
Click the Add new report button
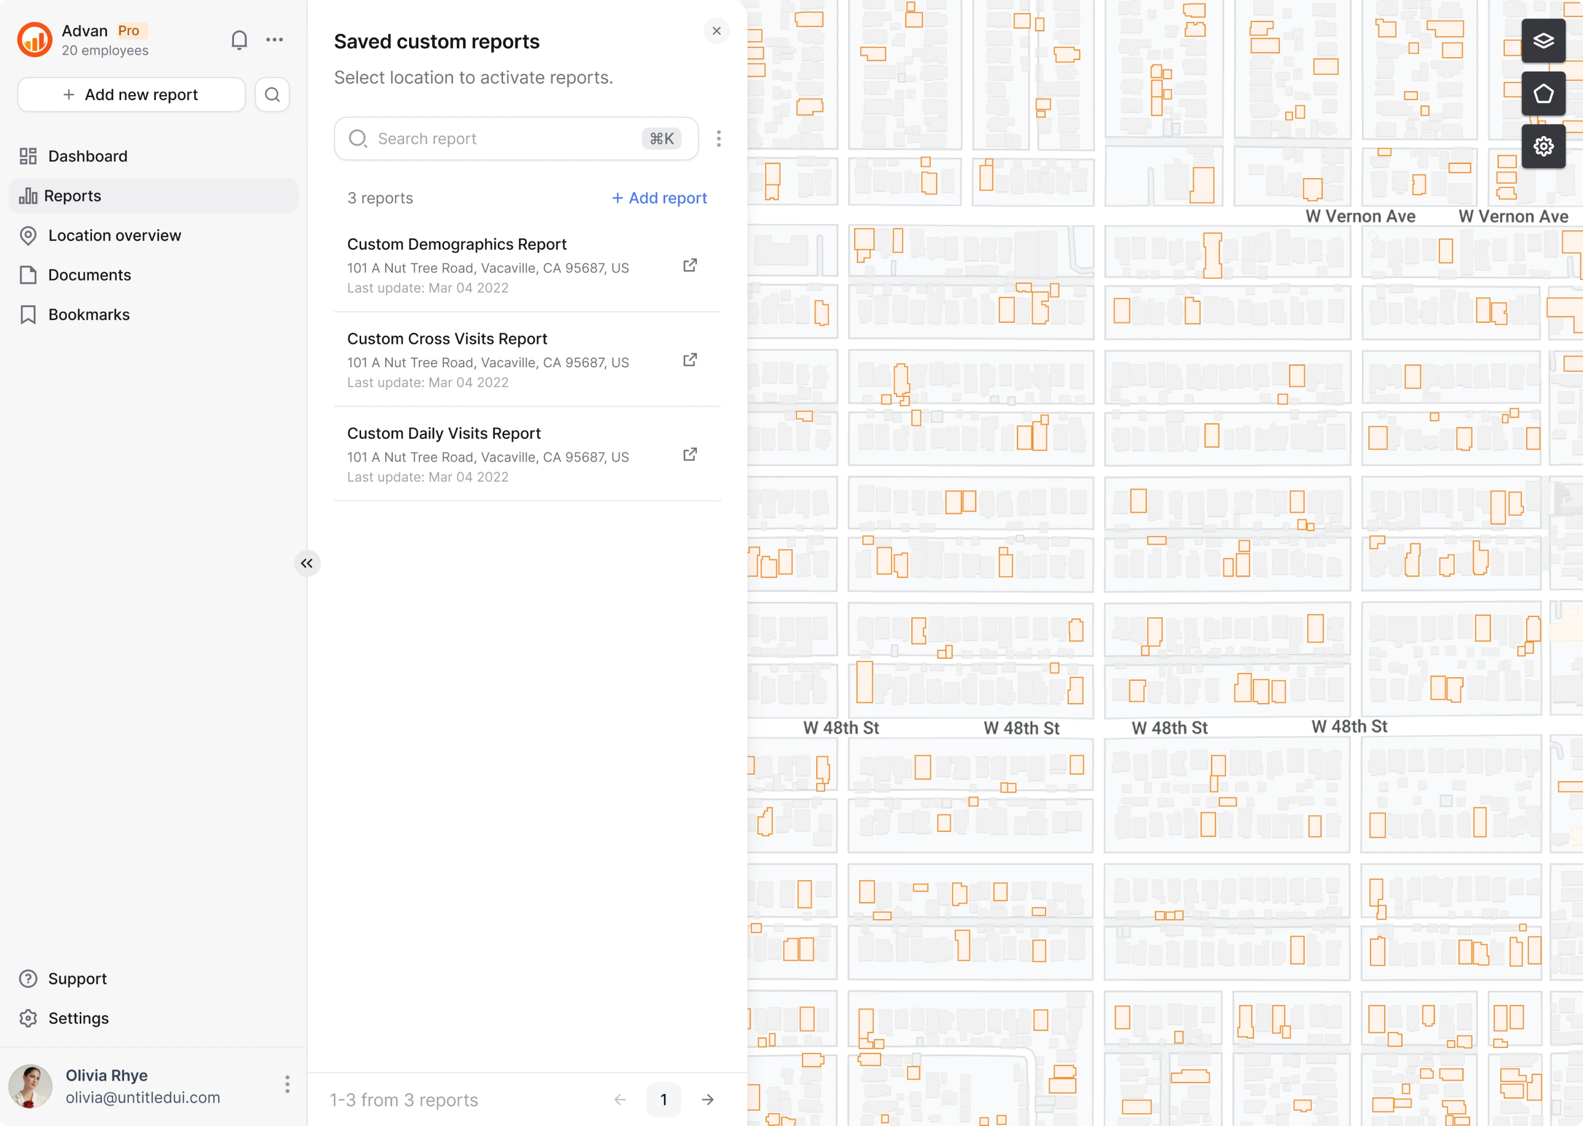131,94
